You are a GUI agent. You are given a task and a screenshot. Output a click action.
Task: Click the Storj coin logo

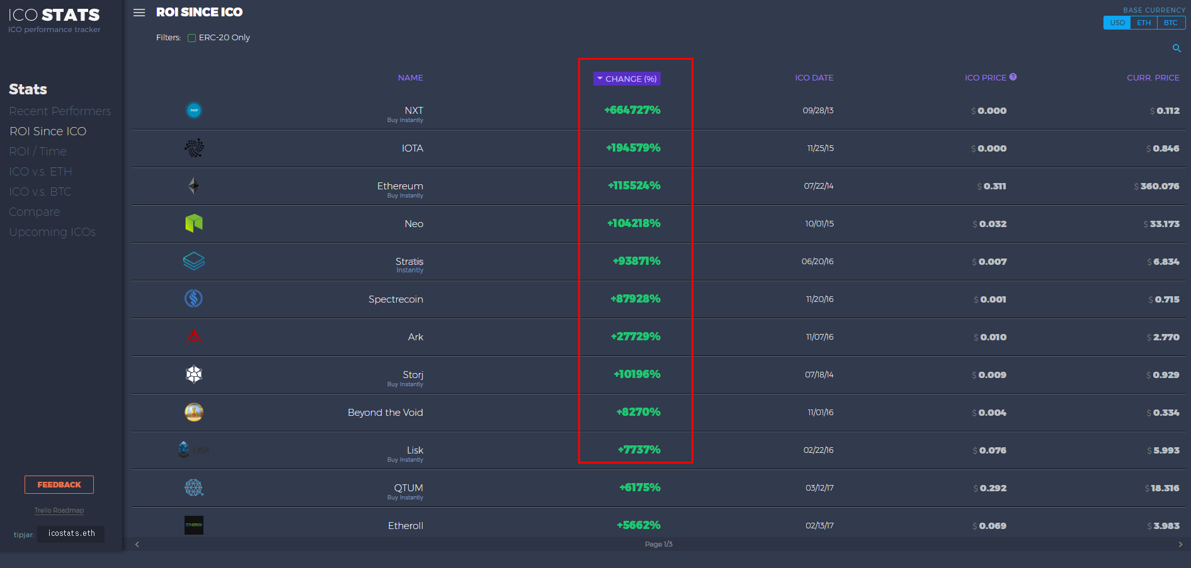click(x=194, y=374)
